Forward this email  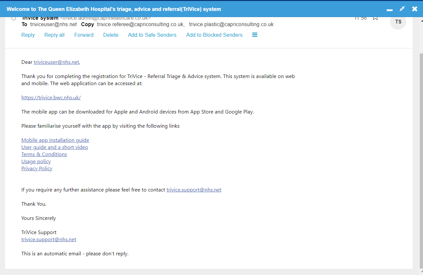[84, 35]
